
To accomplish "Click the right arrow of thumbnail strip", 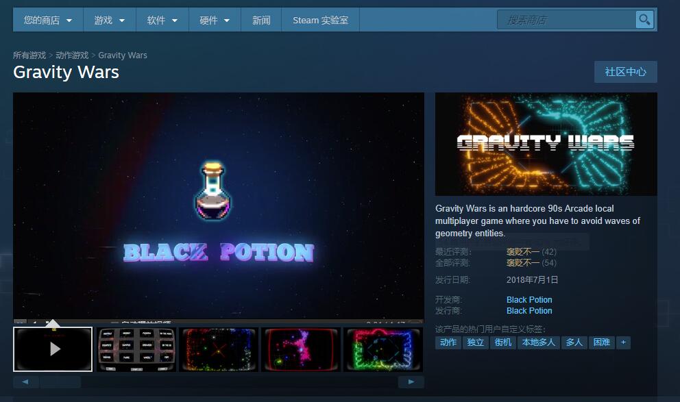I will coord(411,382).
